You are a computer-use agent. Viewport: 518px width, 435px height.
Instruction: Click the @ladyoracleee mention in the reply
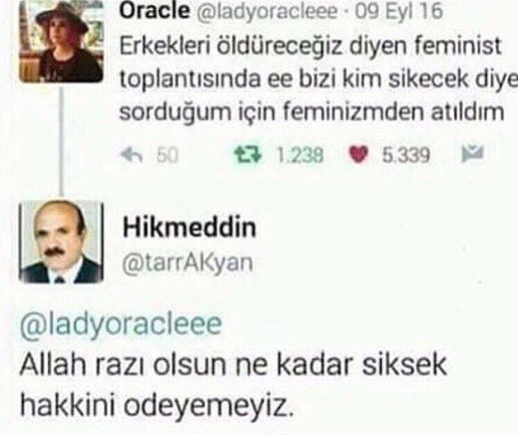pyautogui.click(x=121, y=325)
